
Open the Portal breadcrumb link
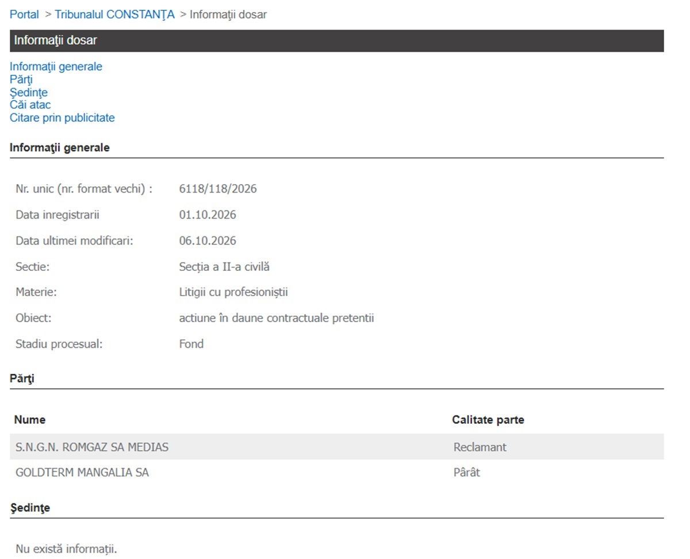24,14
